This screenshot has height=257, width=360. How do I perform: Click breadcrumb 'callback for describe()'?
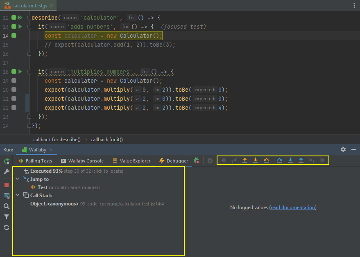[57, 140]
